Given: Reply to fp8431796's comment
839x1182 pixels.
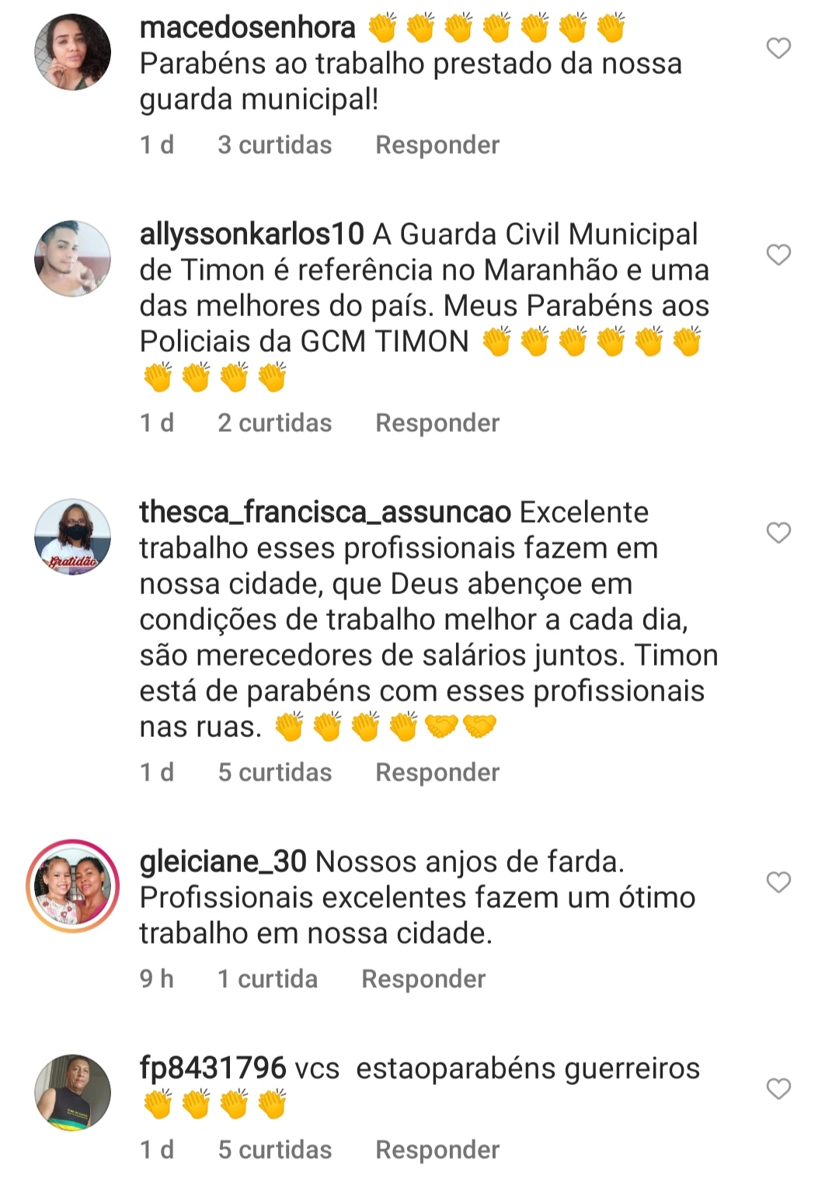Looking at the screenshot, I should pyautogui.click(x=437, y=1150).
